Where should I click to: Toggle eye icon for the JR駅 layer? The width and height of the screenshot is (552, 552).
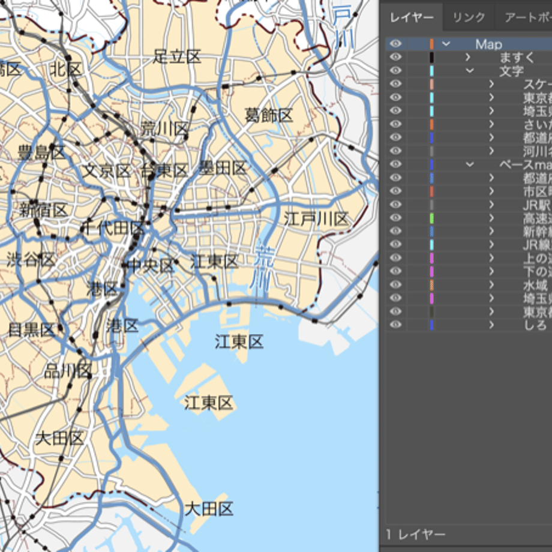395,204
